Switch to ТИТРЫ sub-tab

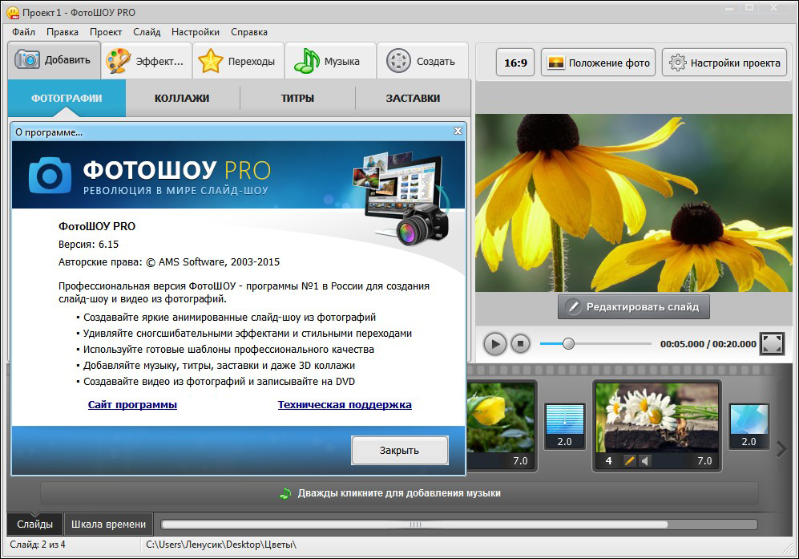click(x=297, y=98)
